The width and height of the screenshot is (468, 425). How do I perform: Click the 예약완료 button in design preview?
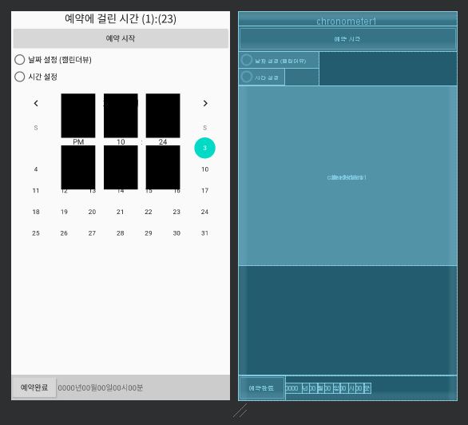coord(34,387)
